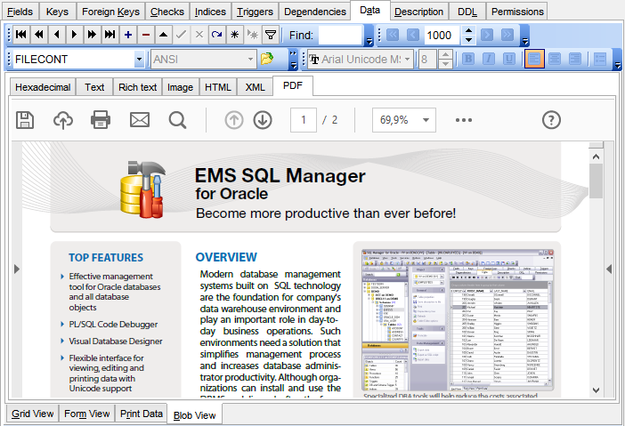Post edit checkmark icon
The width and height of the screenshot is (625, 426).
click(182, 35)
